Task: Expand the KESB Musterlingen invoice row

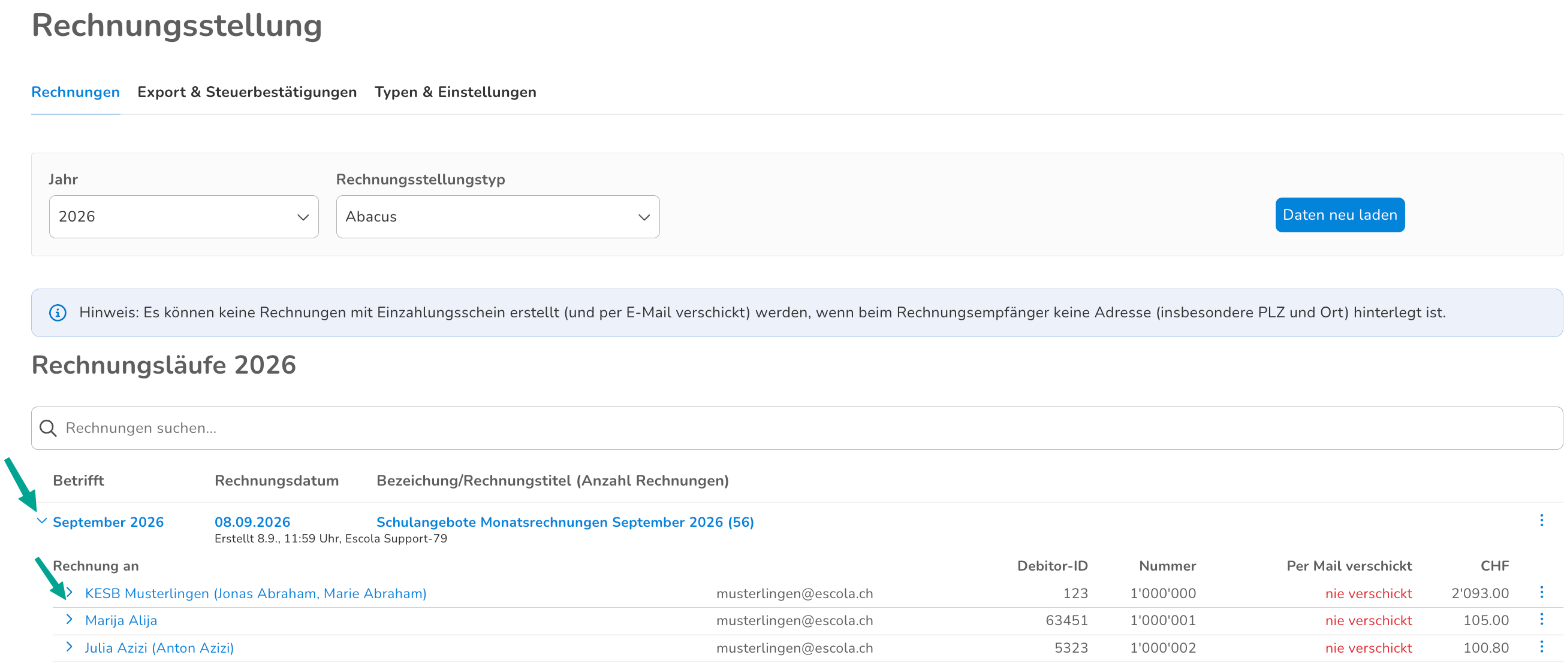Action: [x=70, y=592]
